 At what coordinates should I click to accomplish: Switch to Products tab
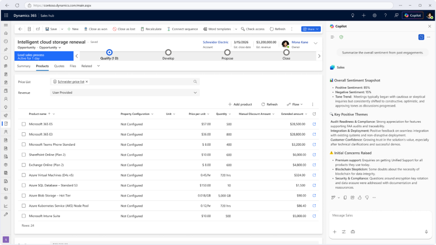tap(42, 66)
